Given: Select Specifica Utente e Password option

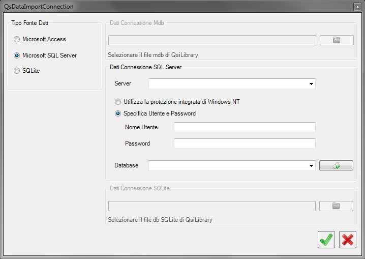Looking at the screenshot, I should point(155,113).
